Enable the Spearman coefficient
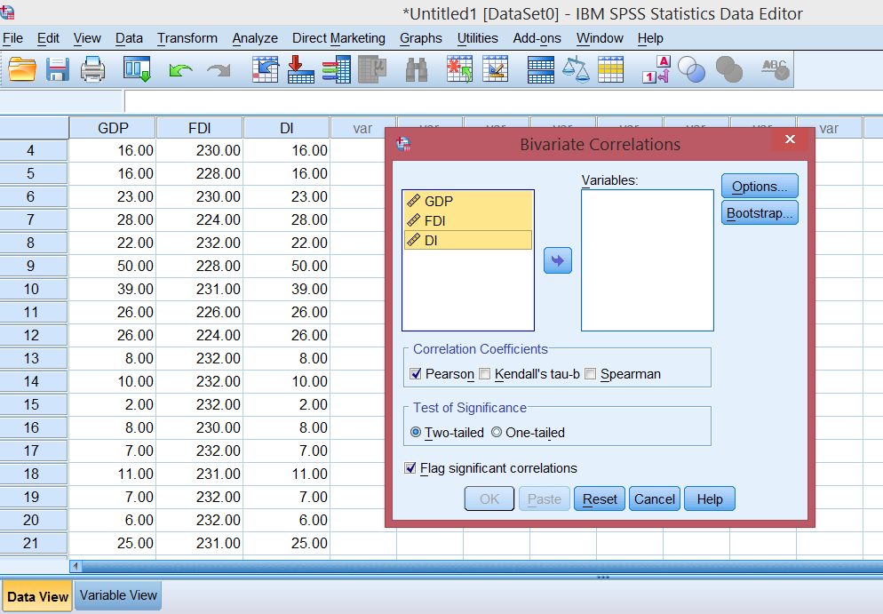Viewport: 883px width, 614px height. pyautogui.click(x=590, y=373)
